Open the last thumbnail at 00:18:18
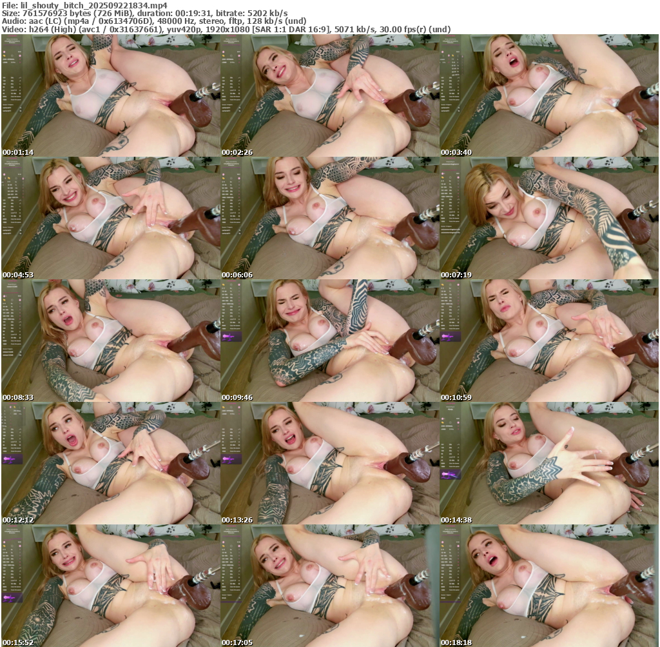660x647 pixels. pos(549,586)
